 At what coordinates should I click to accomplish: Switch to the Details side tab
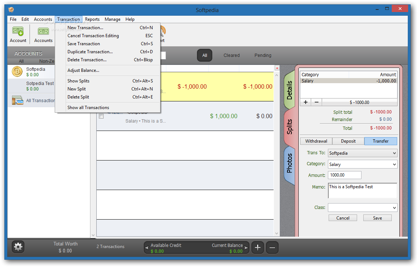290,90
